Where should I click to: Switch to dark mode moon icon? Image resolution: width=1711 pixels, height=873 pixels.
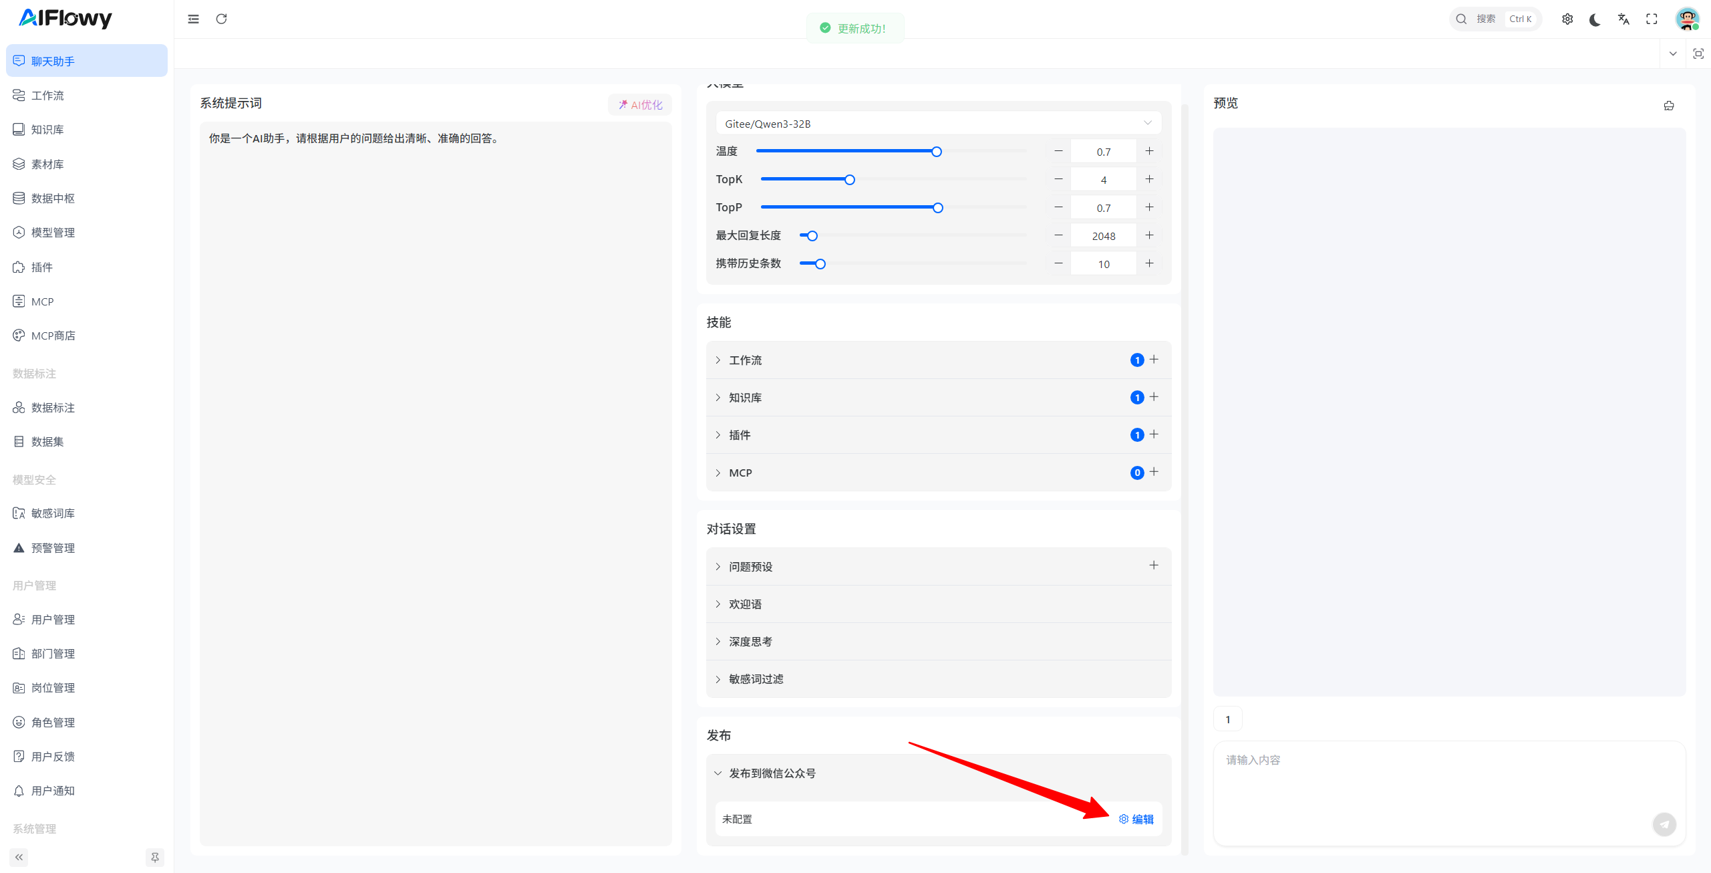pyautogui.click(x=1595, y=19)
